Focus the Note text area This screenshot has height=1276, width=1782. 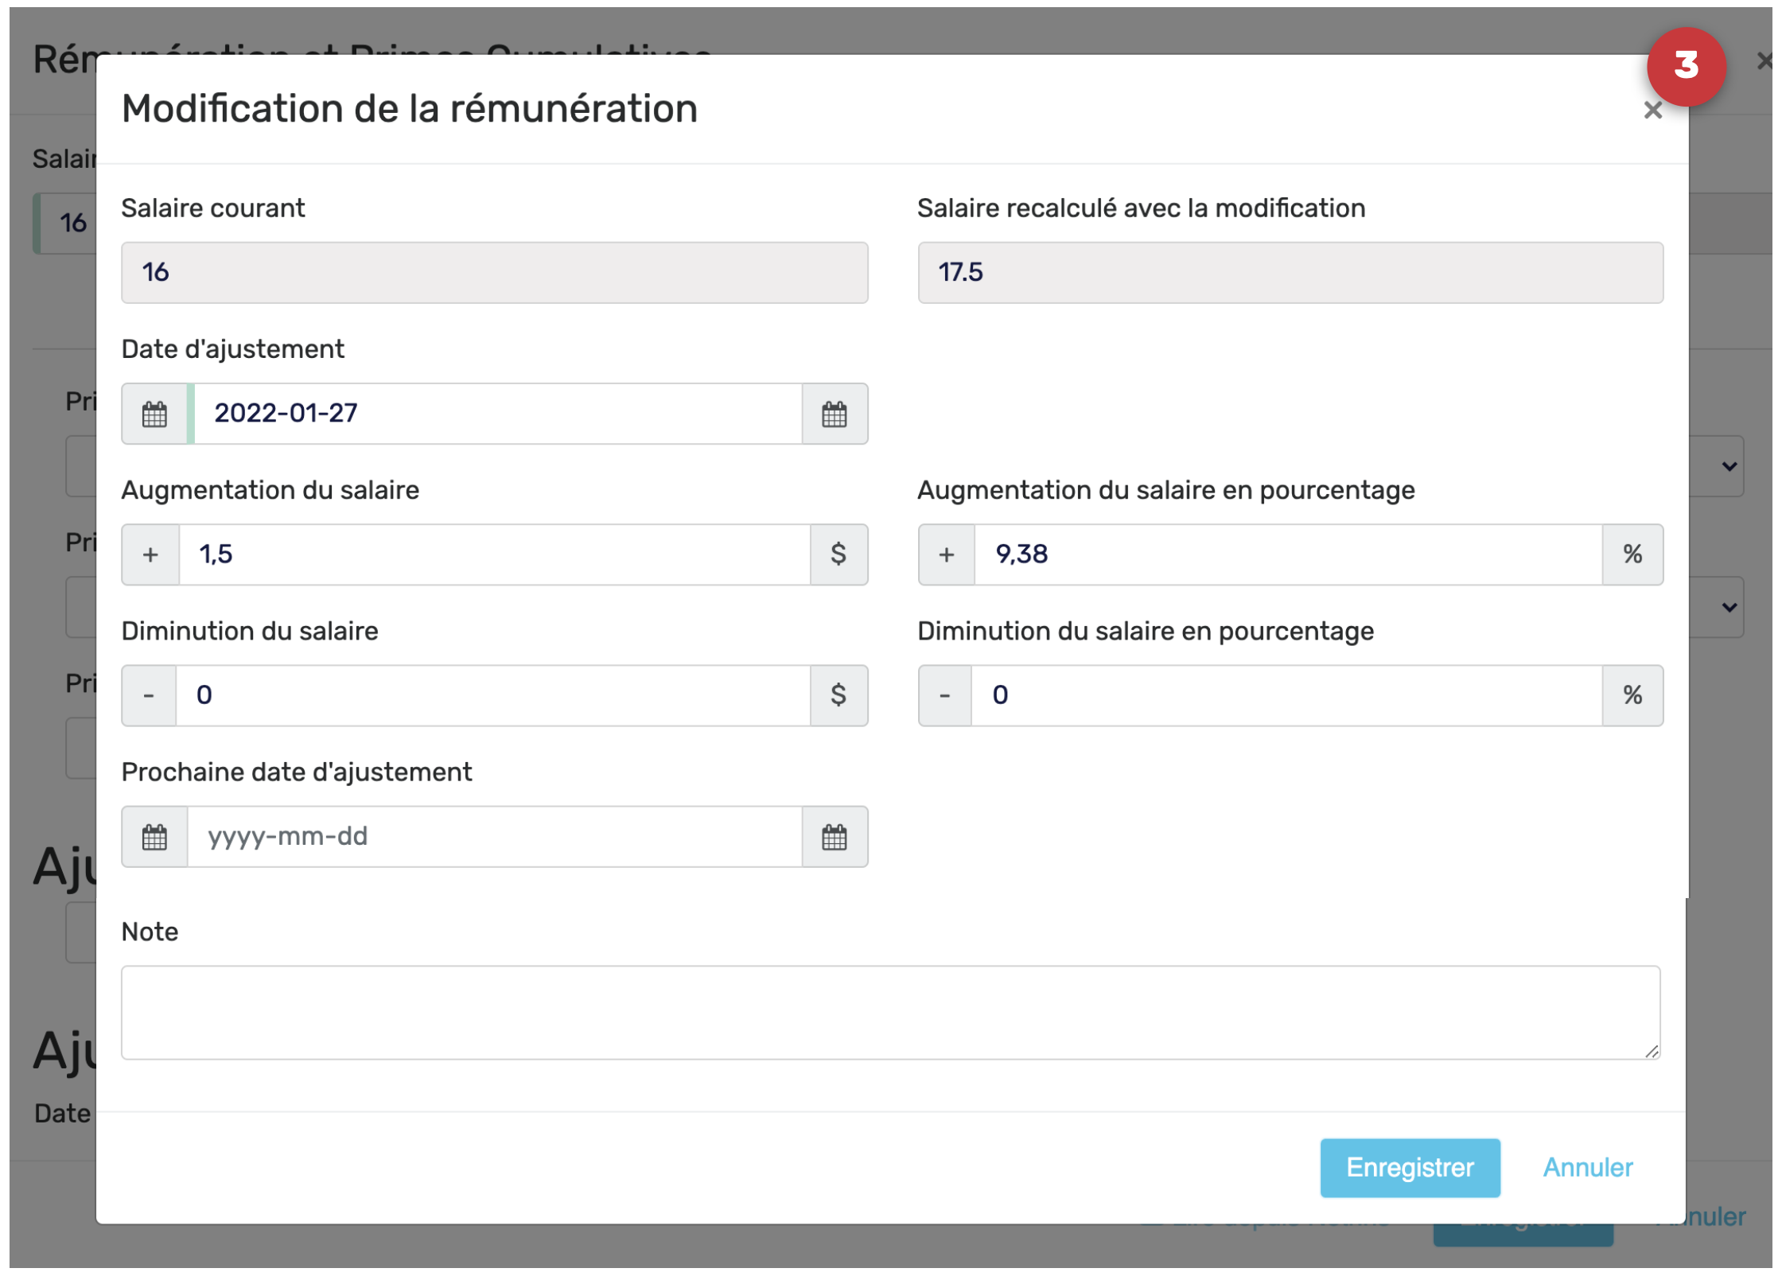(889, 1013)
